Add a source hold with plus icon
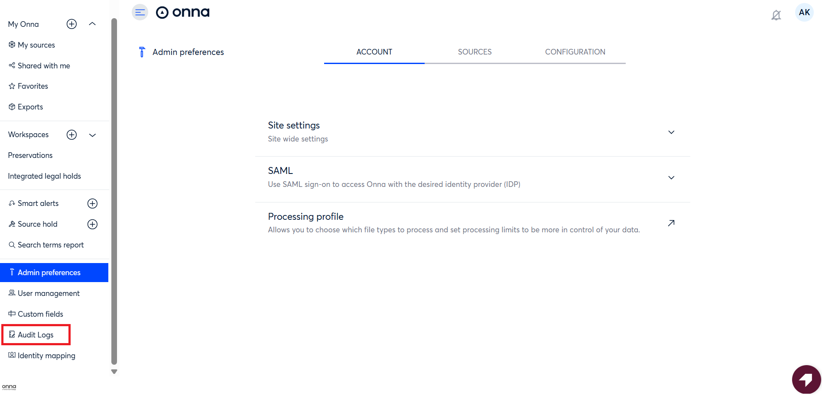 tap(93, 225)
